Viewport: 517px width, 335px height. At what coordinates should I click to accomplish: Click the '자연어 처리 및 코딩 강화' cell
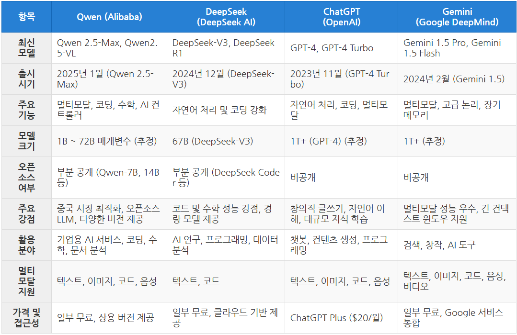coord(226,110)
